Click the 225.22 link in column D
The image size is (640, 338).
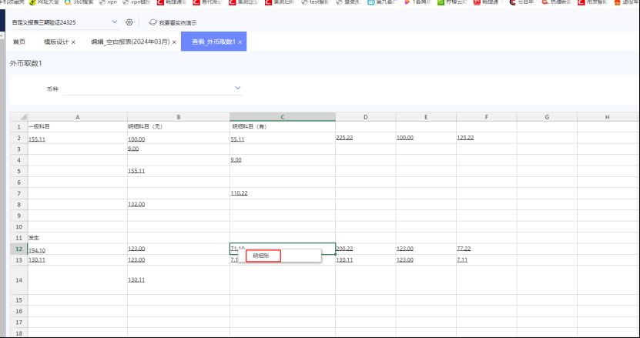(x=344, y=137)
